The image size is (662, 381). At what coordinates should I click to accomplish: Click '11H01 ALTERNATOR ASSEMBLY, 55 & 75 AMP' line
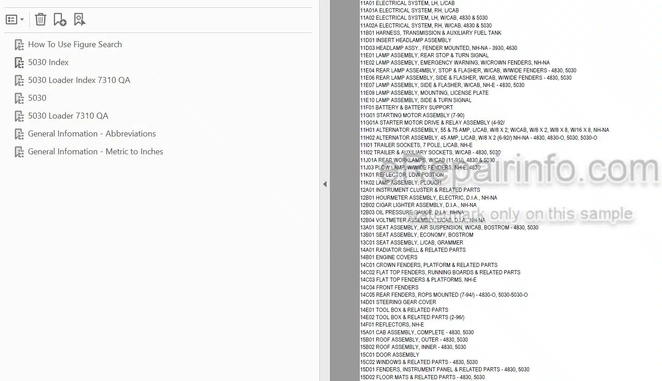(x=484, y=131)
